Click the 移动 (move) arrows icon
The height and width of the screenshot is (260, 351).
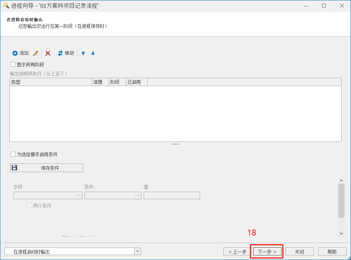[x=60, y=53]
